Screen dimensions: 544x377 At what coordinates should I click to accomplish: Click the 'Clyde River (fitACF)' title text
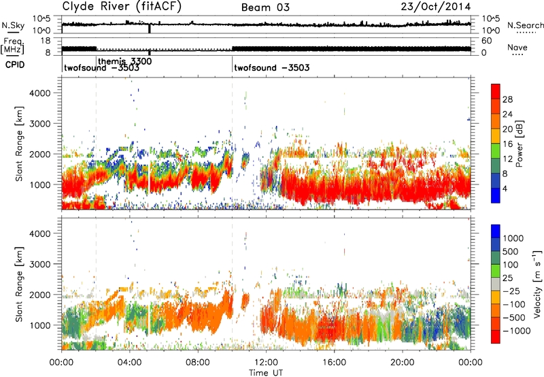(122, 7)
